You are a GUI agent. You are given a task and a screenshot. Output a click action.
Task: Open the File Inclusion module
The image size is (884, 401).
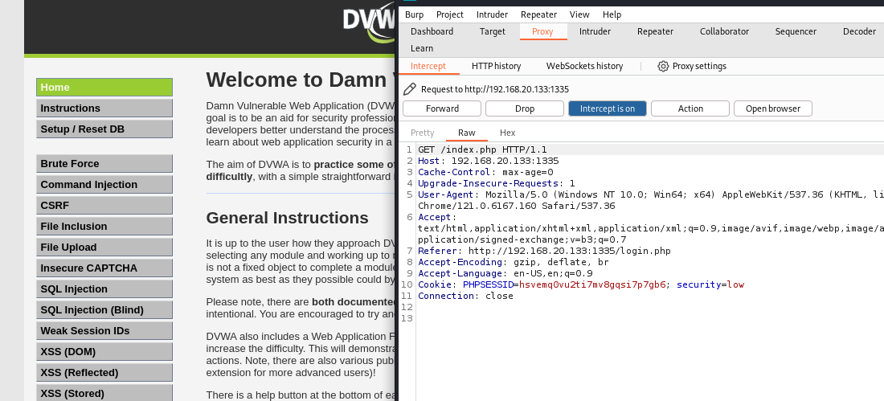pos(104,226)
